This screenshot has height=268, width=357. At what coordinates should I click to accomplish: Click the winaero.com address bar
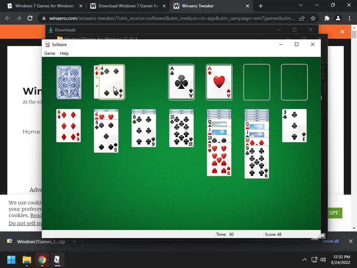[172, 18]
